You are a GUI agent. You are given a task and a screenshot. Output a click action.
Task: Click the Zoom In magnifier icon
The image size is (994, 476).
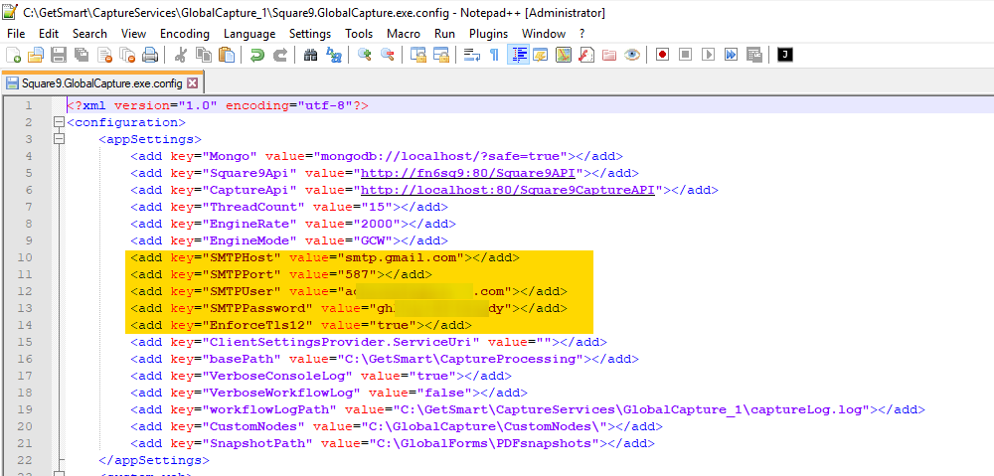365,55
